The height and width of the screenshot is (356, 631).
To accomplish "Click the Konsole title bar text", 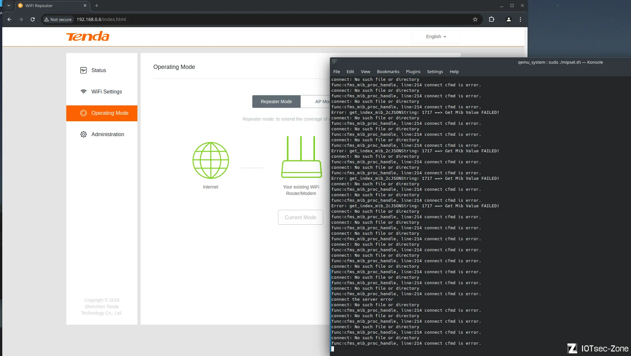I will [x=560, y=62].
